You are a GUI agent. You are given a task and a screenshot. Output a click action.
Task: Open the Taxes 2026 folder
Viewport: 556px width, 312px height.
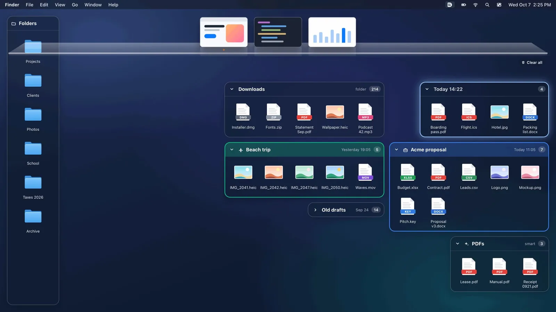(33, 182)
